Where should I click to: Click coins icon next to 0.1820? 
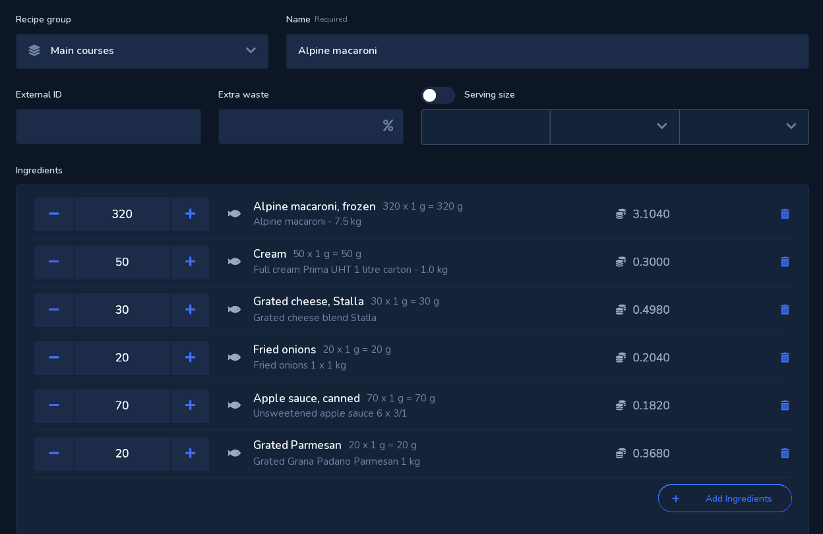point(621,405)
